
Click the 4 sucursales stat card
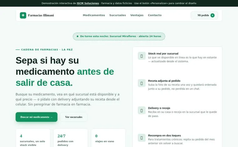33,138
